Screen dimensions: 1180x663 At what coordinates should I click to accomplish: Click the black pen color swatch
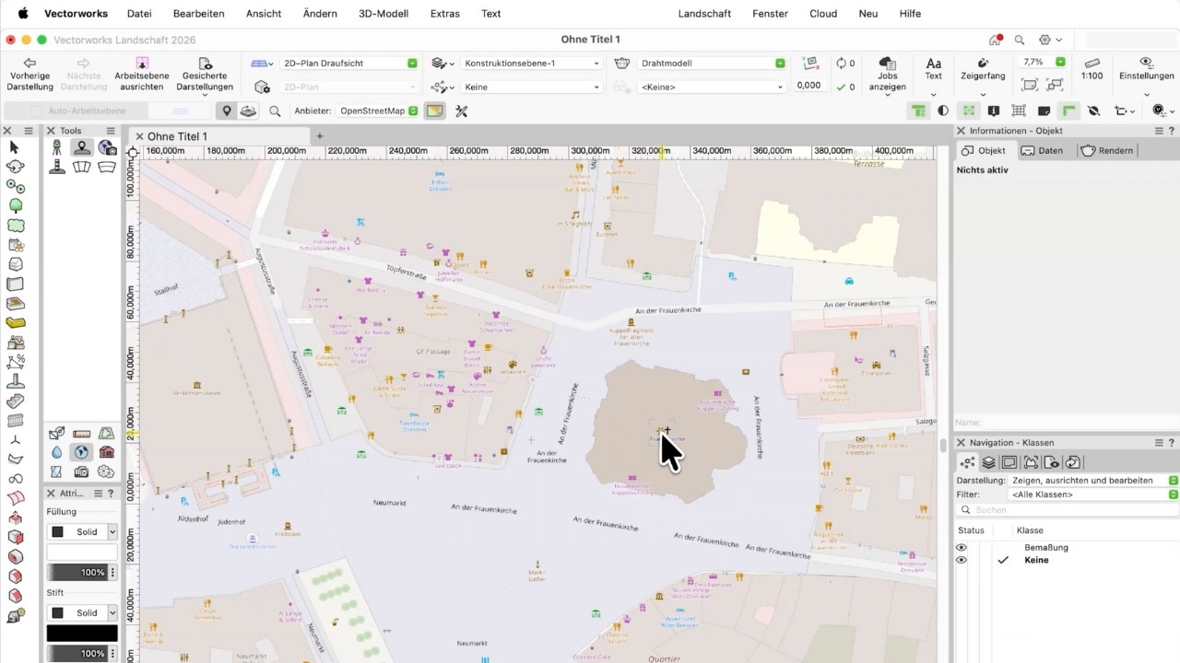[82, 633]
